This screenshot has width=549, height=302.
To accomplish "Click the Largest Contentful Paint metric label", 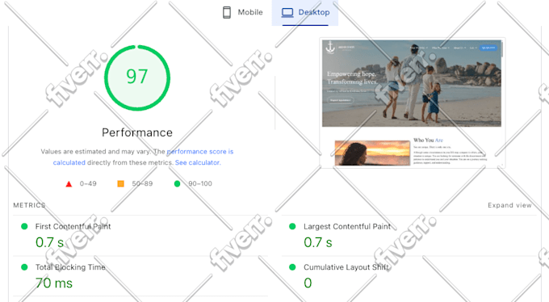I will [x=347, y=227].
